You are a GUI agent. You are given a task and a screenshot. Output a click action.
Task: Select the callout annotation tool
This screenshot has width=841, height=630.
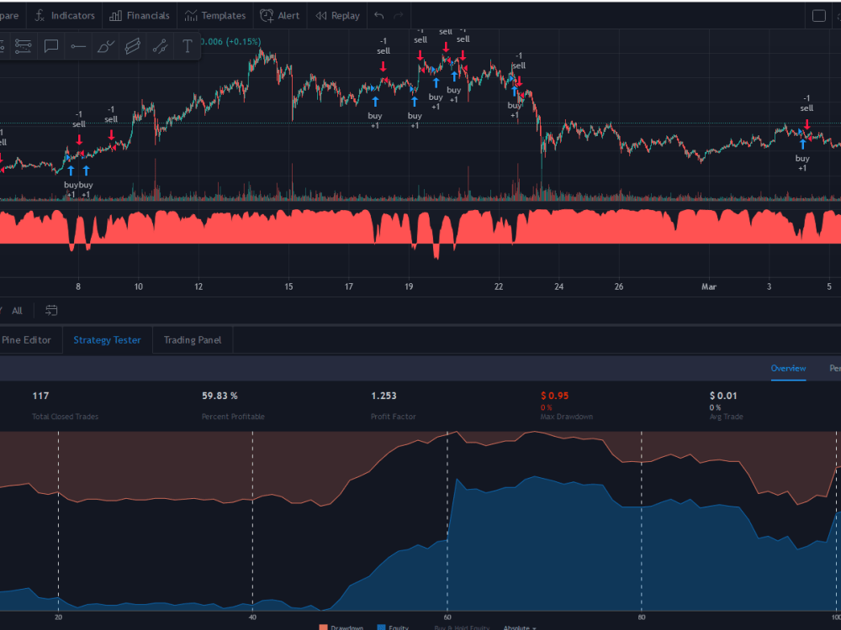50,46
